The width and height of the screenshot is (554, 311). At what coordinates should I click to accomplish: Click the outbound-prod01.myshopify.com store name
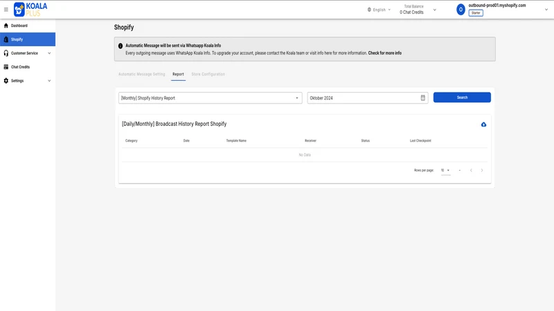point(497,6)
